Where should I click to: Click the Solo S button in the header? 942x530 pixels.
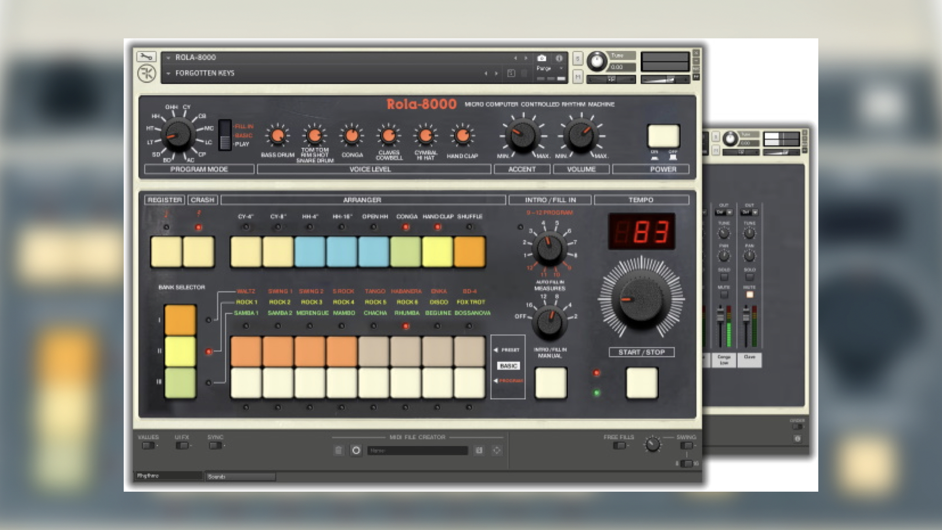click(x=578, y=58)
